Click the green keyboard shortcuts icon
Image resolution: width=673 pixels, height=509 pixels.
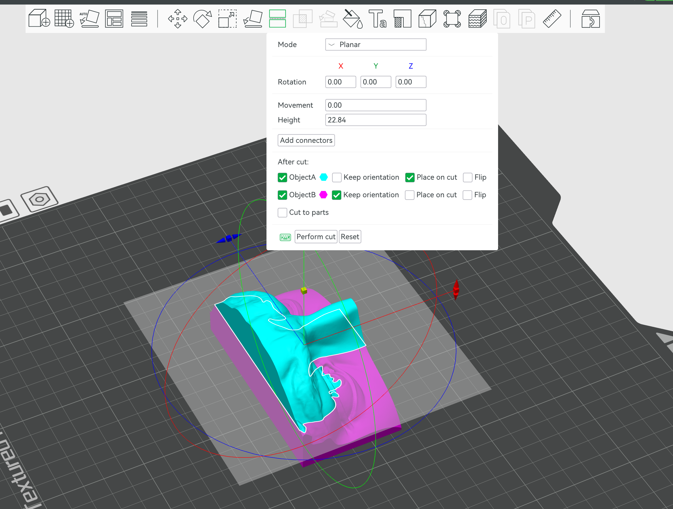(x=285, y=237)
